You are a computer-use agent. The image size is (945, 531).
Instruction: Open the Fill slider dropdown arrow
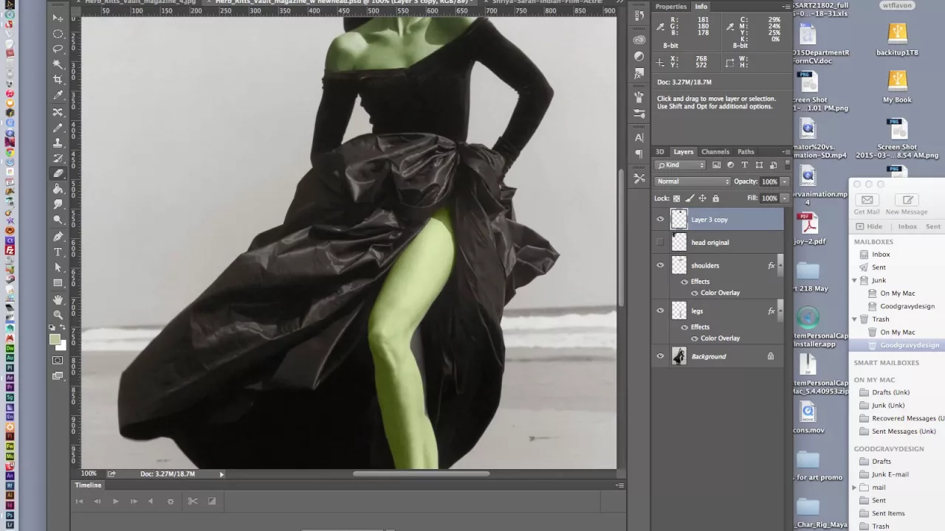785,198
